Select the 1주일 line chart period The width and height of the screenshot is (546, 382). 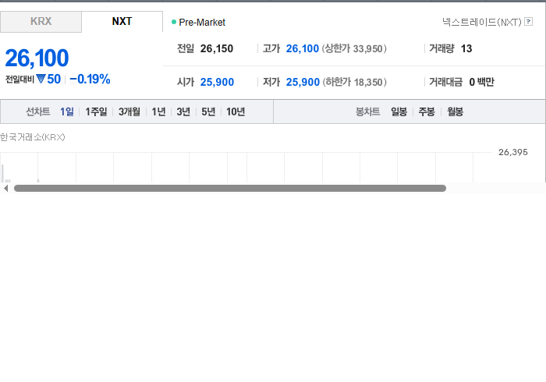tap(96, 111)
